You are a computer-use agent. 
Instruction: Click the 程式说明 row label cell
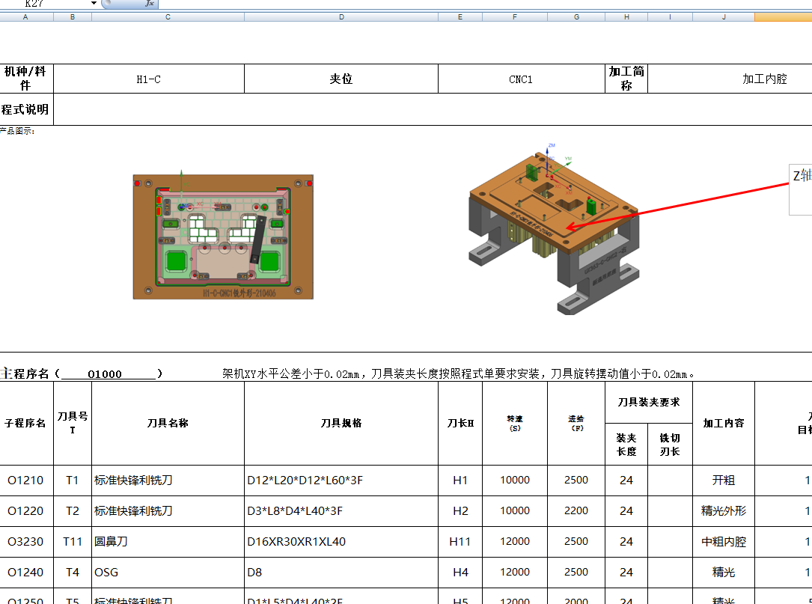click(x=25, y=109)
